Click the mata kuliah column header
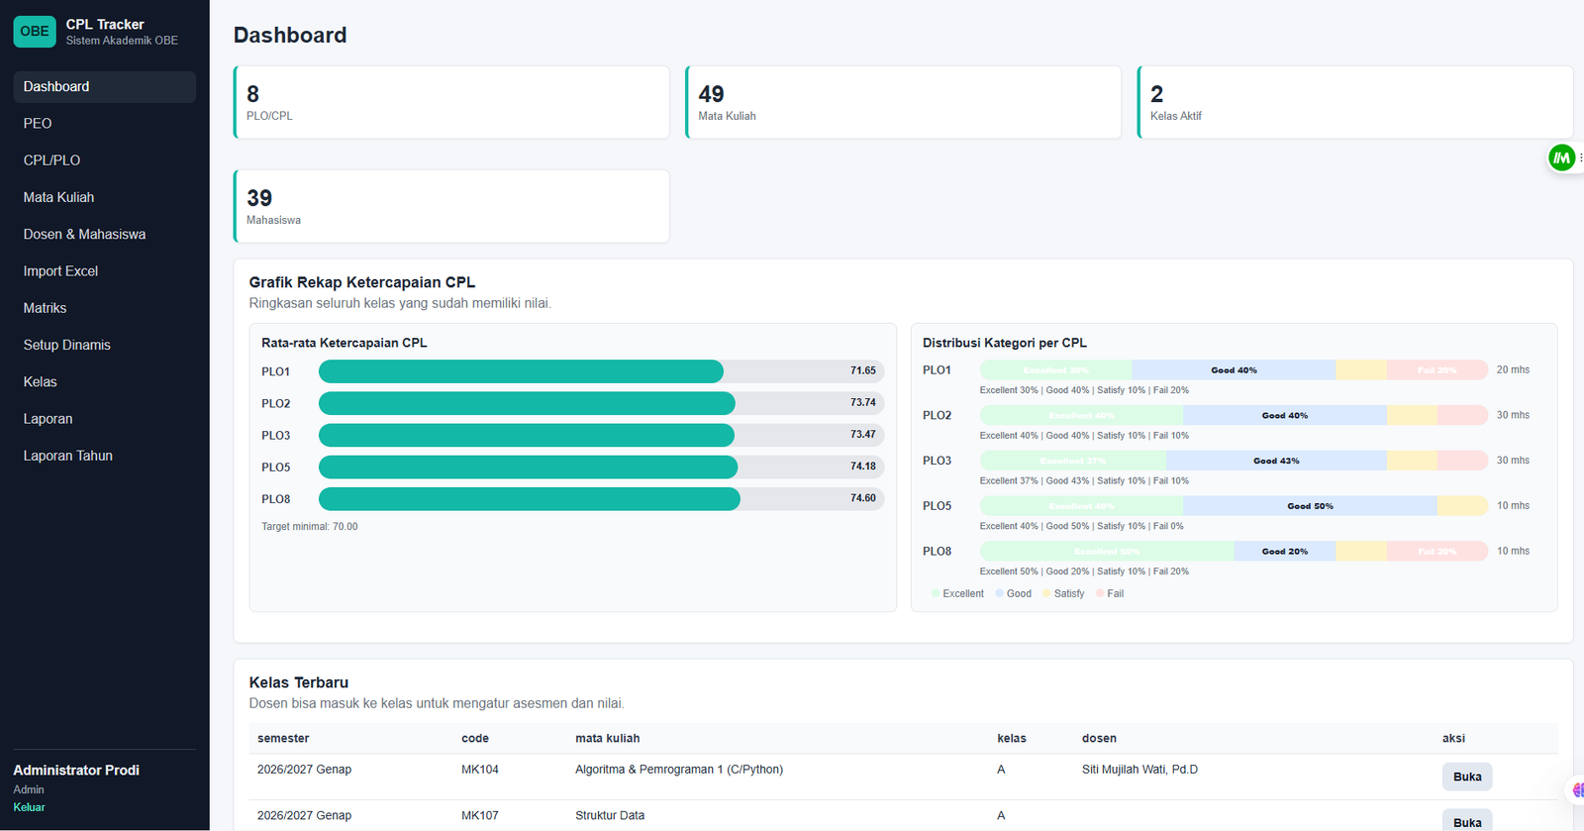1584x831 pixels. [x=607, y=739]
